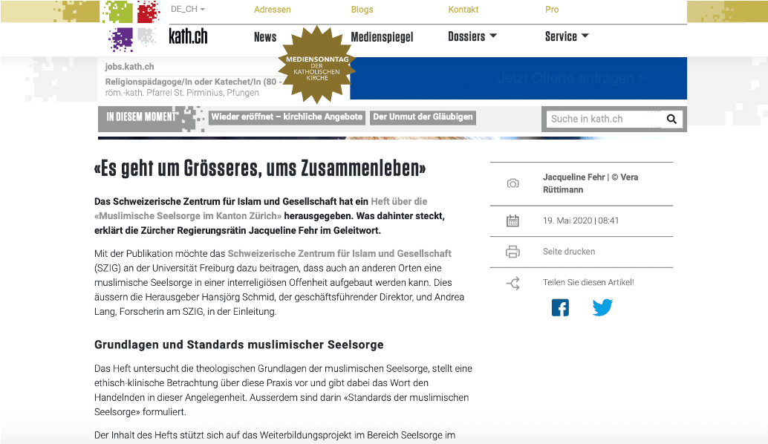Go to Kontakt
This screenshot has height=444, width=768.
(x=463, y=10)
